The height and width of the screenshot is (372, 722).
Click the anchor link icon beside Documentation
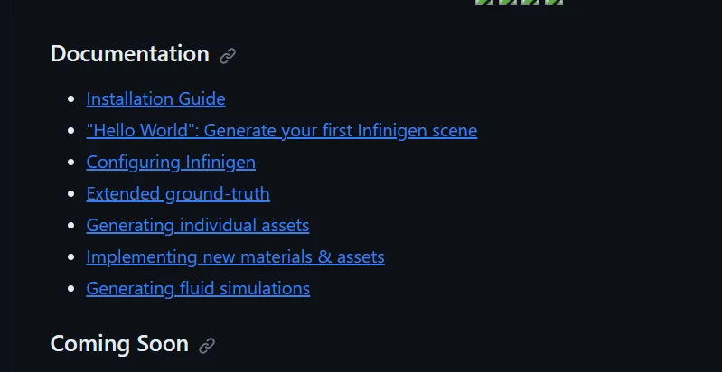pyautogui.click(x=228, y=55)
